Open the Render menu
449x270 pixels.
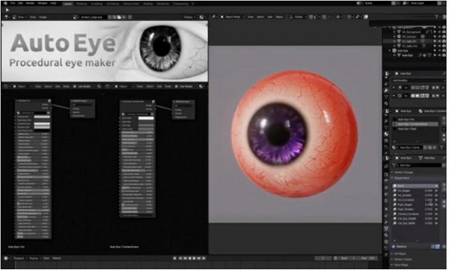31,4
